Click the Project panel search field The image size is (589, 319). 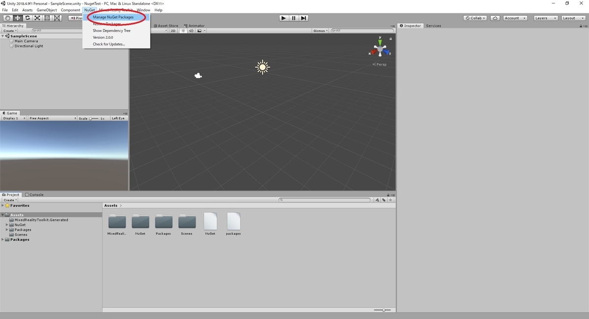point(324,200)
